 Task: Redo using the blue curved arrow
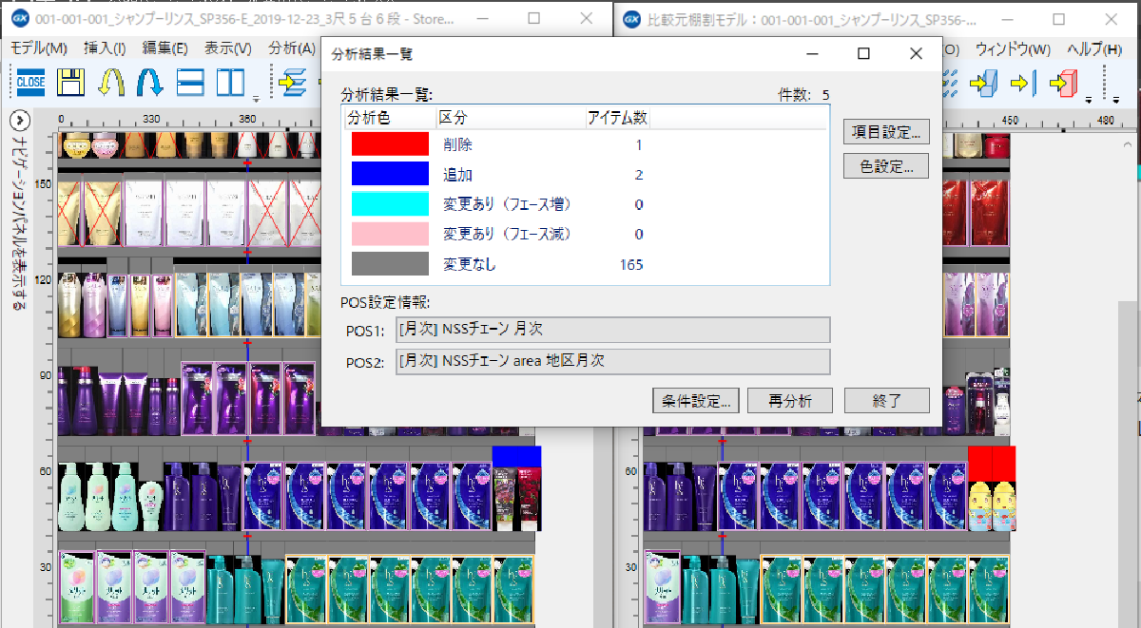coord(150,83)
